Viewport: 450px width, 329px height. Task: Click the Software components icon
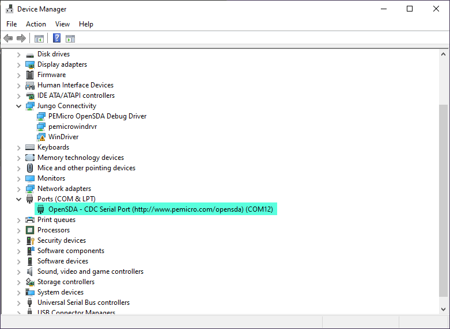click(x=31, y=251)
